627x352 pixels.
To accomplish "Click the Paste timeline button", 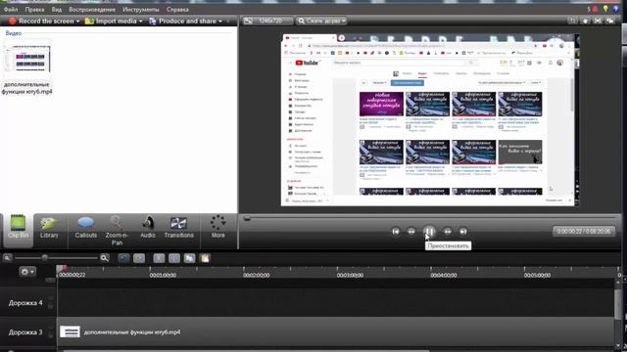I will [x=205, y=258].
